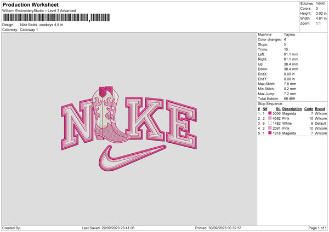Click the 'Page 1 of 1' indicator
This screenshot has height=232, width=329.
tap(317, 228)
